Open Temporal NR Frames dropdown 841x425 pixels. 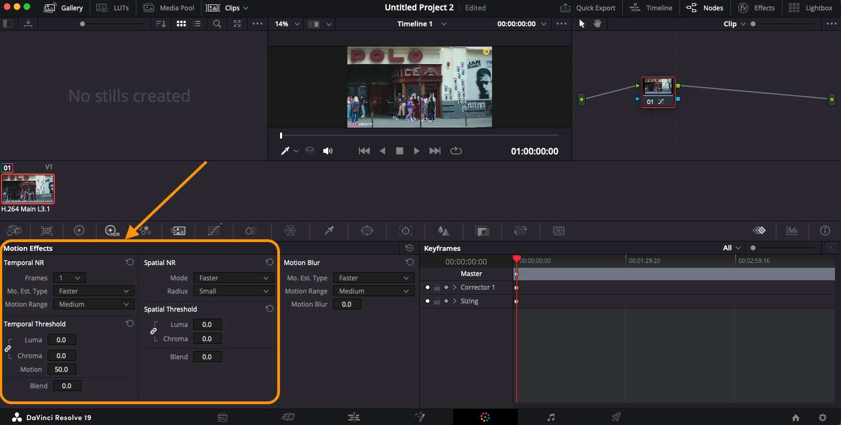tap(69, 278)
